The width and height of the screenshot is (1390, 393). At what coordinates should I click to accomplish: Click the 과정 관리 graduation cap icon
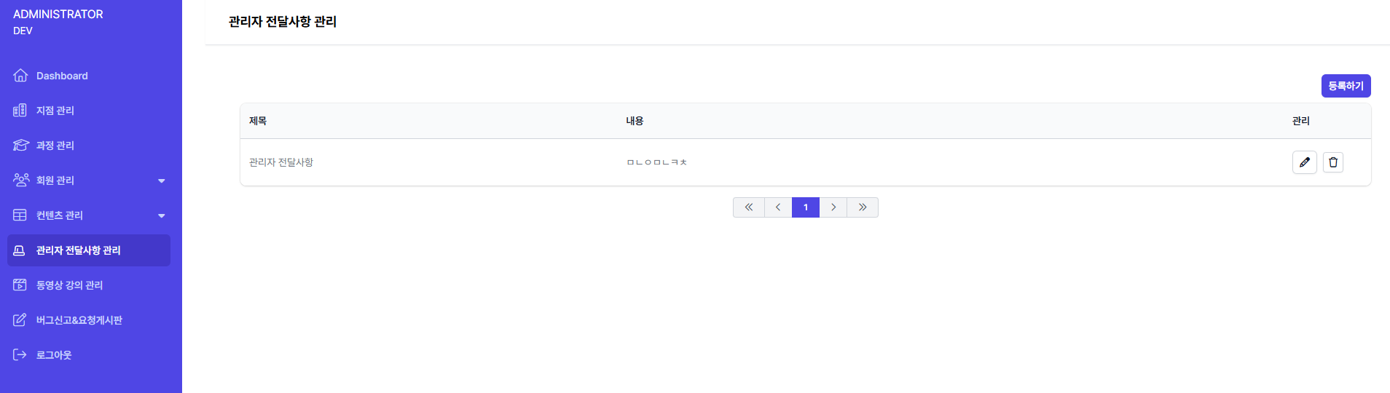click(20, 146)
